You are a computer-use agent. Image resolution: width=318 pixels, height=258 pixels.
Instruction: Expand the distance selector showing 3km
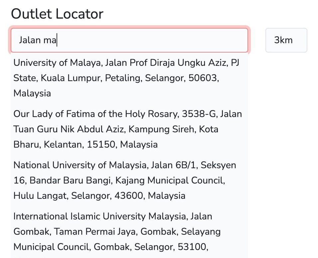pos(286,40)
